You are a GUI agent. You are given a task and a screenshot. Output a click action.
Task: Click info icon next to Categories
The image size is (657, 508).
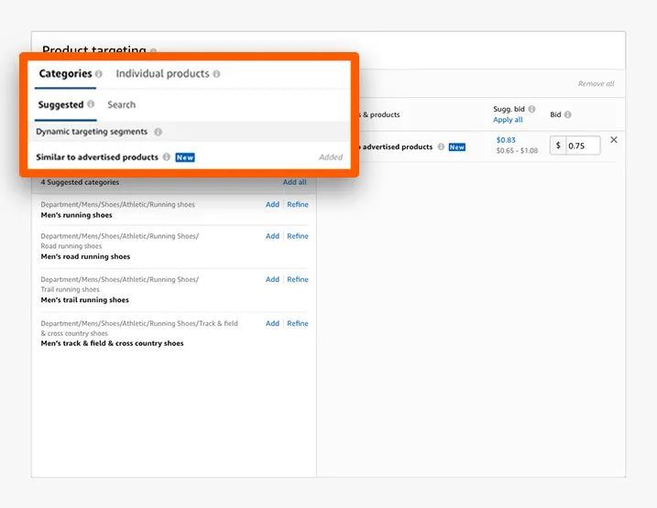click(98, 74)
